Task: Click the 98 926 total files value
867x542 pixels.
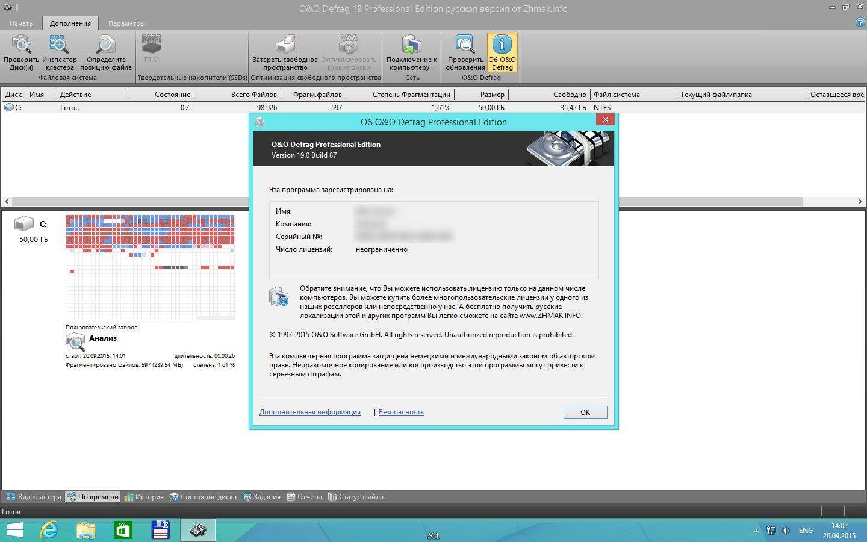Action: (267, 108)
